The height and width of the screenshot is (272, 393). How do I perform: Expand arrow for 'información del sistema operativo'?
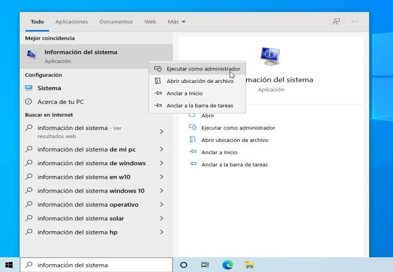(162, 204)
